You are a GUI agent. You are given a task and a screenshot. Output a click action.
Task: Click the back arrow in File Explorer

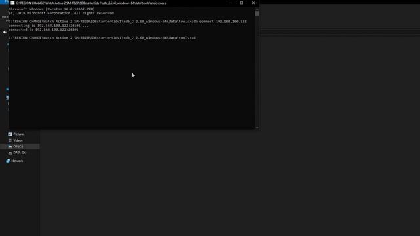pos(5,32)
